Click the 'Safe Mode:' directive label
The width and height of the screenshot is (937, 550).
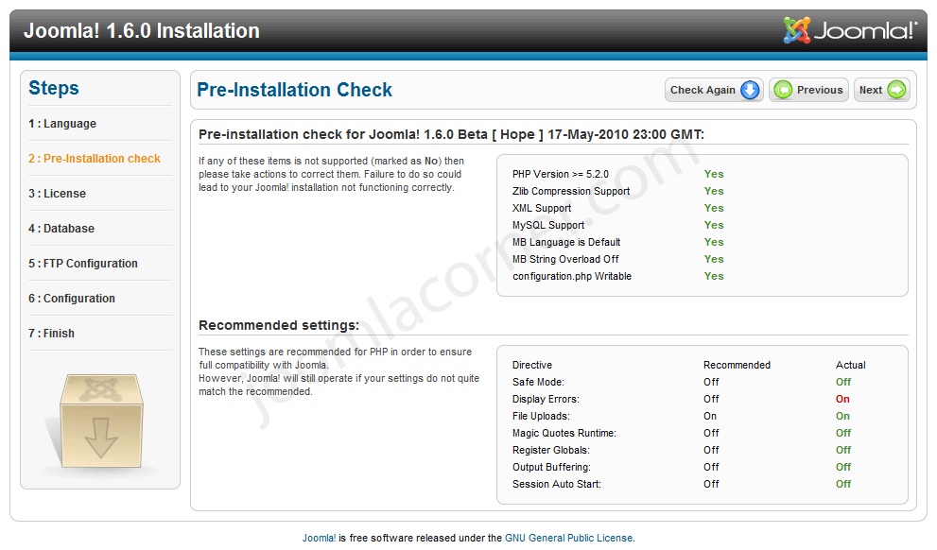coord(538,382)
